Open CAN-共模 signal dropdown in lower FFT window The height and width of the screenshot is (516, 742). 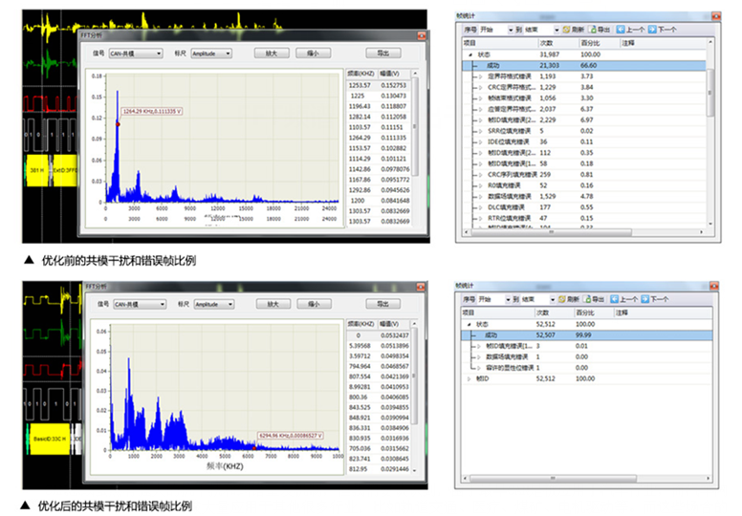tap(140, 304)
